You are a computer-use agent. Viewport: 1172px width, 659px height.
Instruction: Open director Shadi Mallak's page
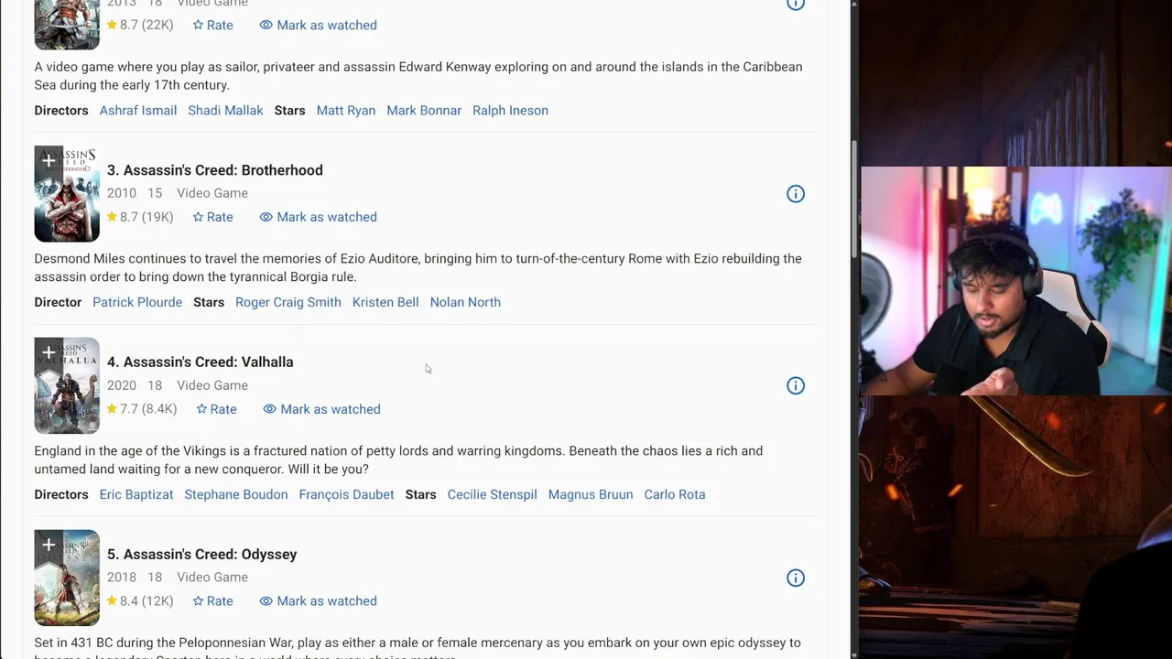[x=225, y=111]
